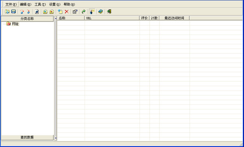The height and width of the screenshot is (147, 244).
Task: Click the exit door icon
Action: [x=109, y=12]
